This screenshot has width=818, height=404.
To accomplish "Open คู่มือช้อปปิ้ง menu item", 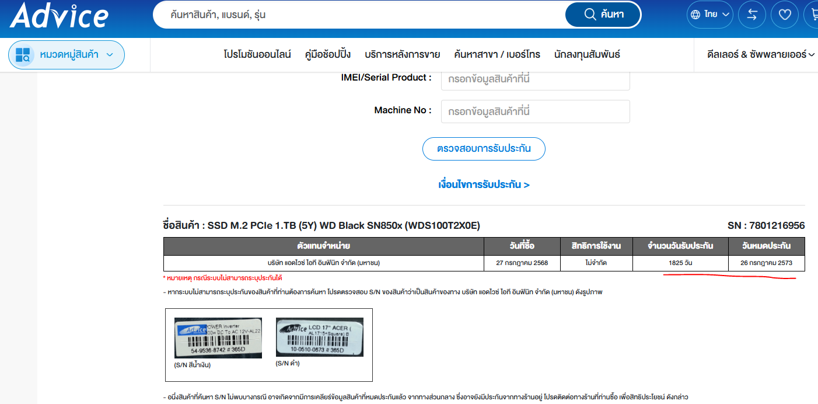I will 327,54.
